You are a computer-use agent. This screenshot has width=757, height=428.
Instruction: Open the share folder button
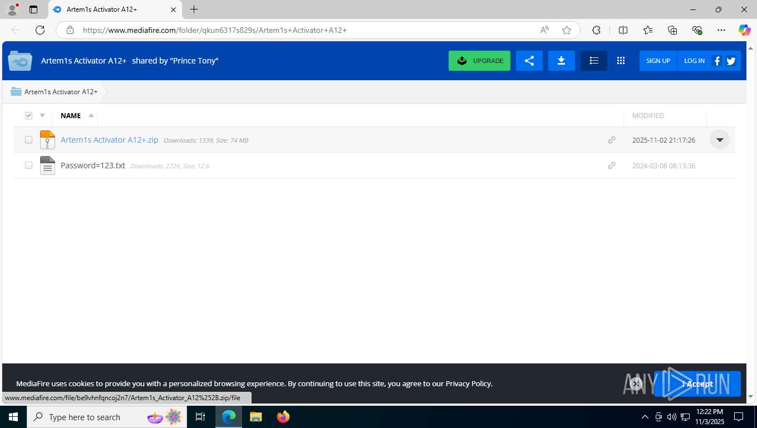(529, 61)
